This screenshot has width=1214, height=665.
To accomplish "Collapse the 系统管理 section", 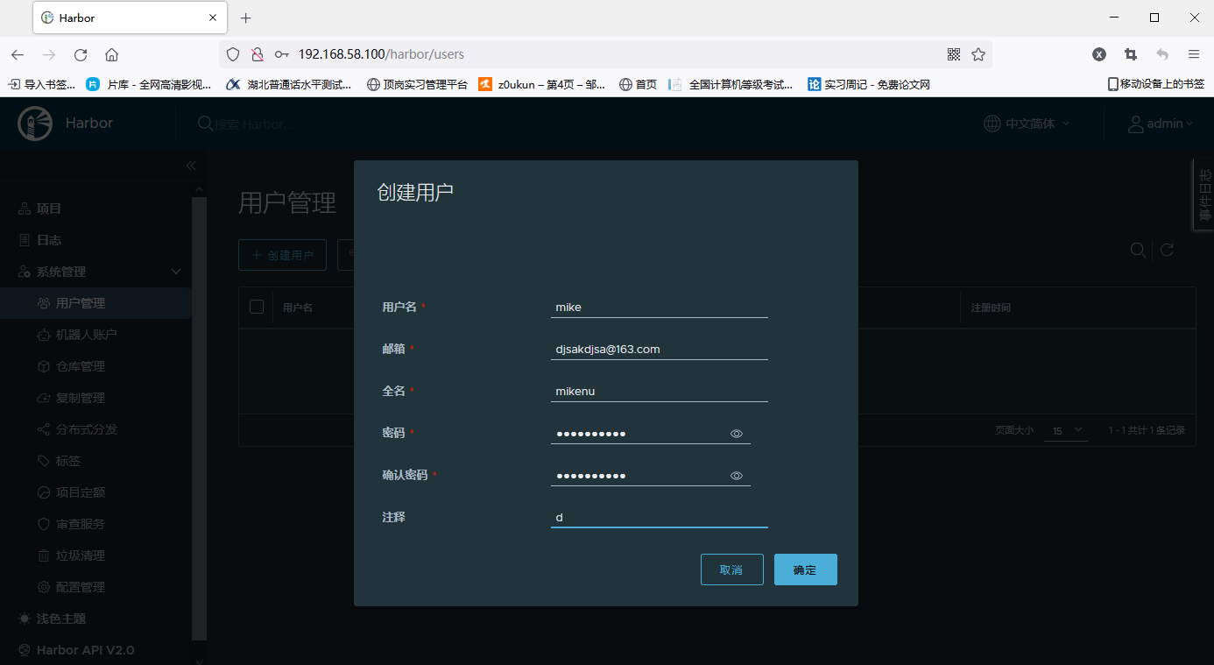I will (x=175, y=271).
